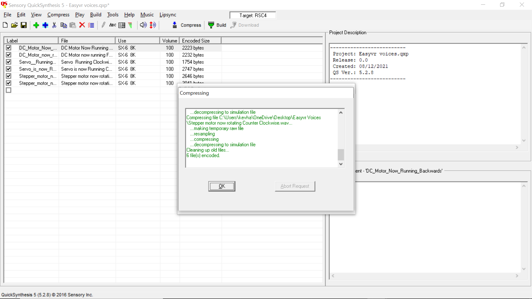The height and width of the screenshot is (299, 532).
Task: Click the Build toolbar icon
Action: pos(211,25)
